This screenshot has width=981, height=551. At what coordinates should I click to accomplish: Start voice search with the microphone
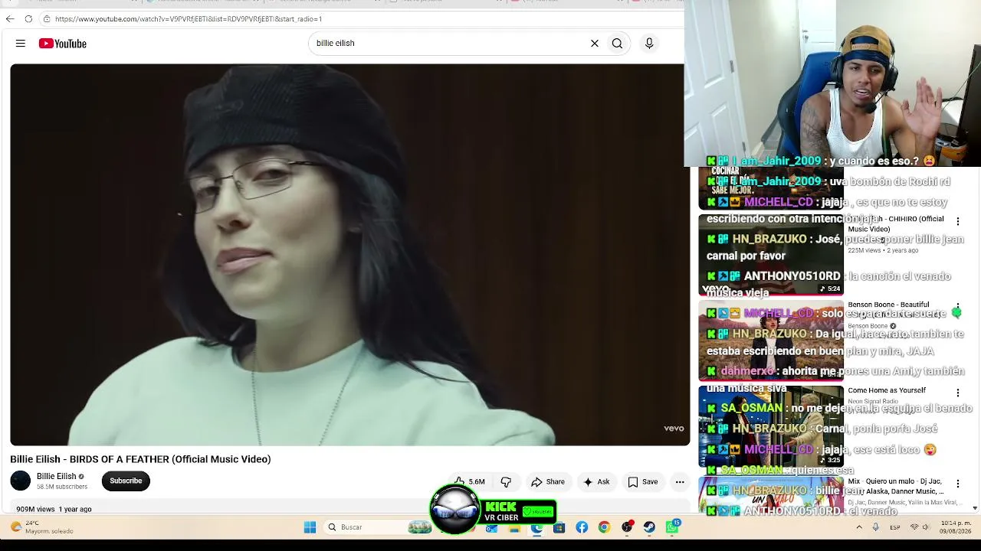649,44
